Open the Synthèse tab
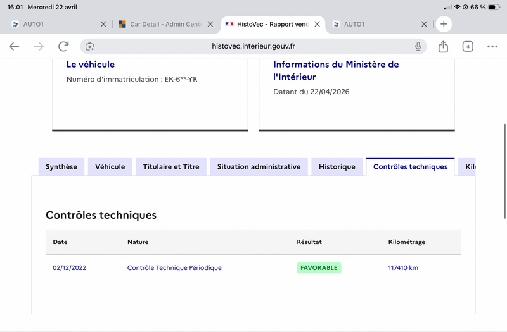507x332 pixels. (x=61, y=167)
